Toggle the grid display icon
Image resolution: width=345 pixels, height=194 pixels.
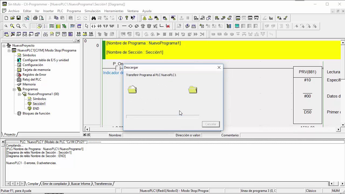[x=33, y=26]
